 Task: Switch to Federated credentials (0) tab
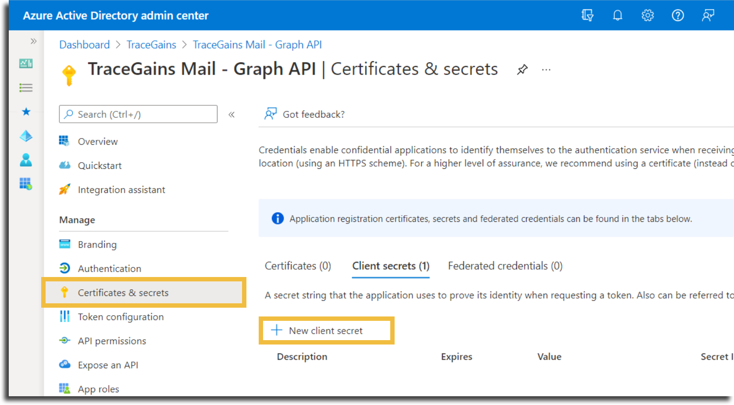(x=505, y=266)
